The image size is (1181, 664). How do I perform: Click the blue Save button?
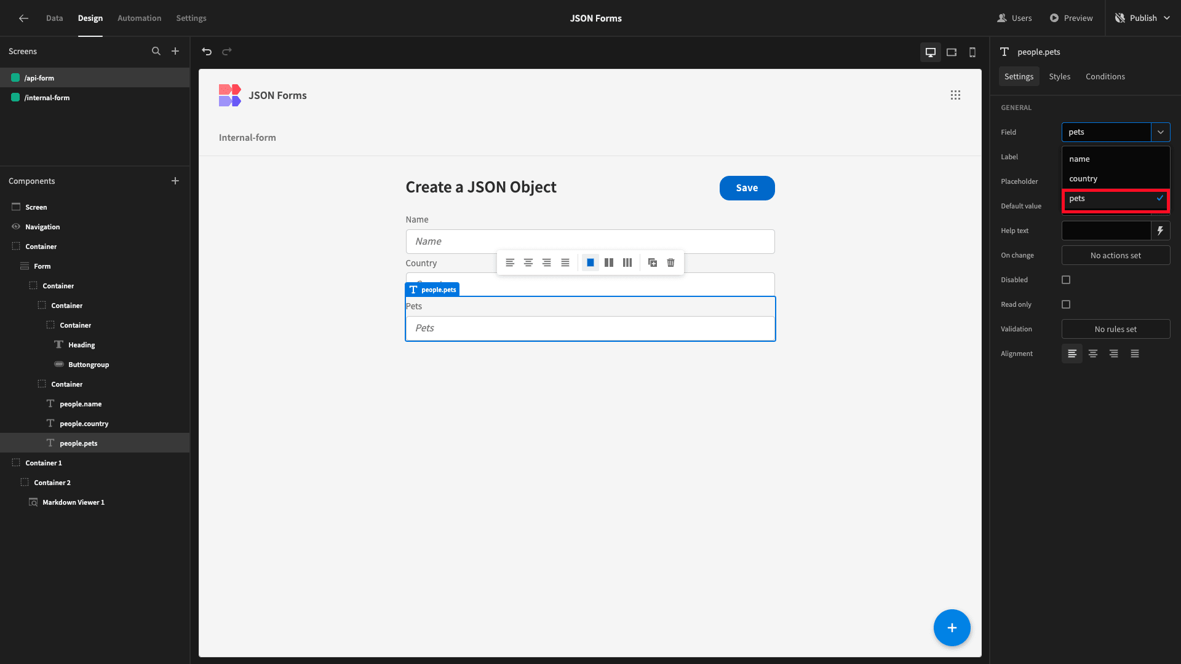click(x=747, y=188)
